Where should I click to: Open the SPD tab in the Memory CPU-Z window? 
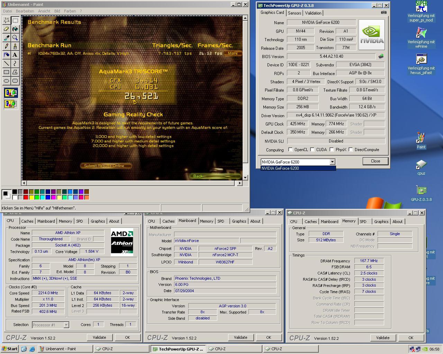(x=363, y=222)
